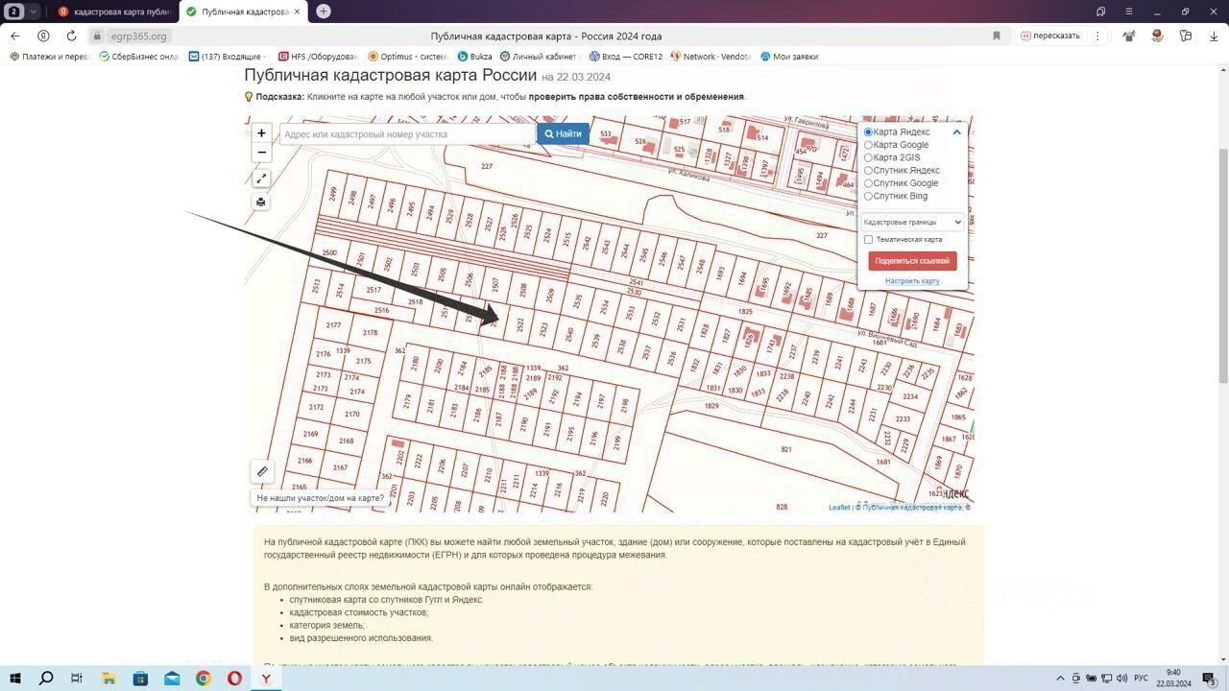This screenshot has width=1229, height=691.
Task: Open Bukza bookmark
Action: [475, 57]
